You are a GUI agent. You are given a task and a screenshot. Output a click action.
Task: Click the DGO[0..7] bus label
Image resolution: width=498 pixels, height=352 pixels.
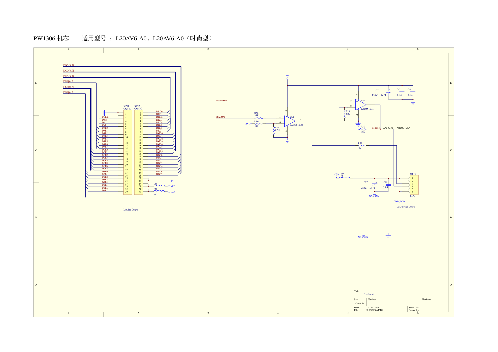(x=69, y=71)
